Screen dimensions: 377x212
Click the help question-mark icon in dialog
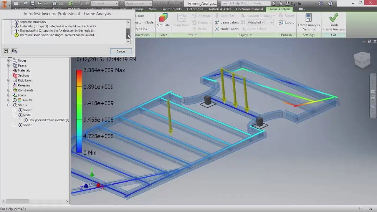coord(6,51)
